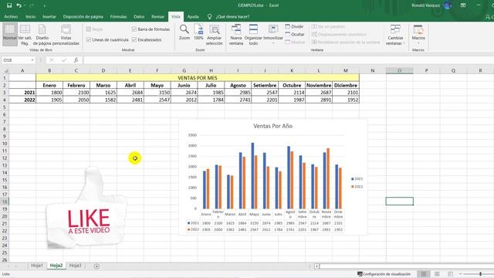This screenshot has height=278, width=494.
Task: Open Vistas personalizadas
Action: (66, 35)
